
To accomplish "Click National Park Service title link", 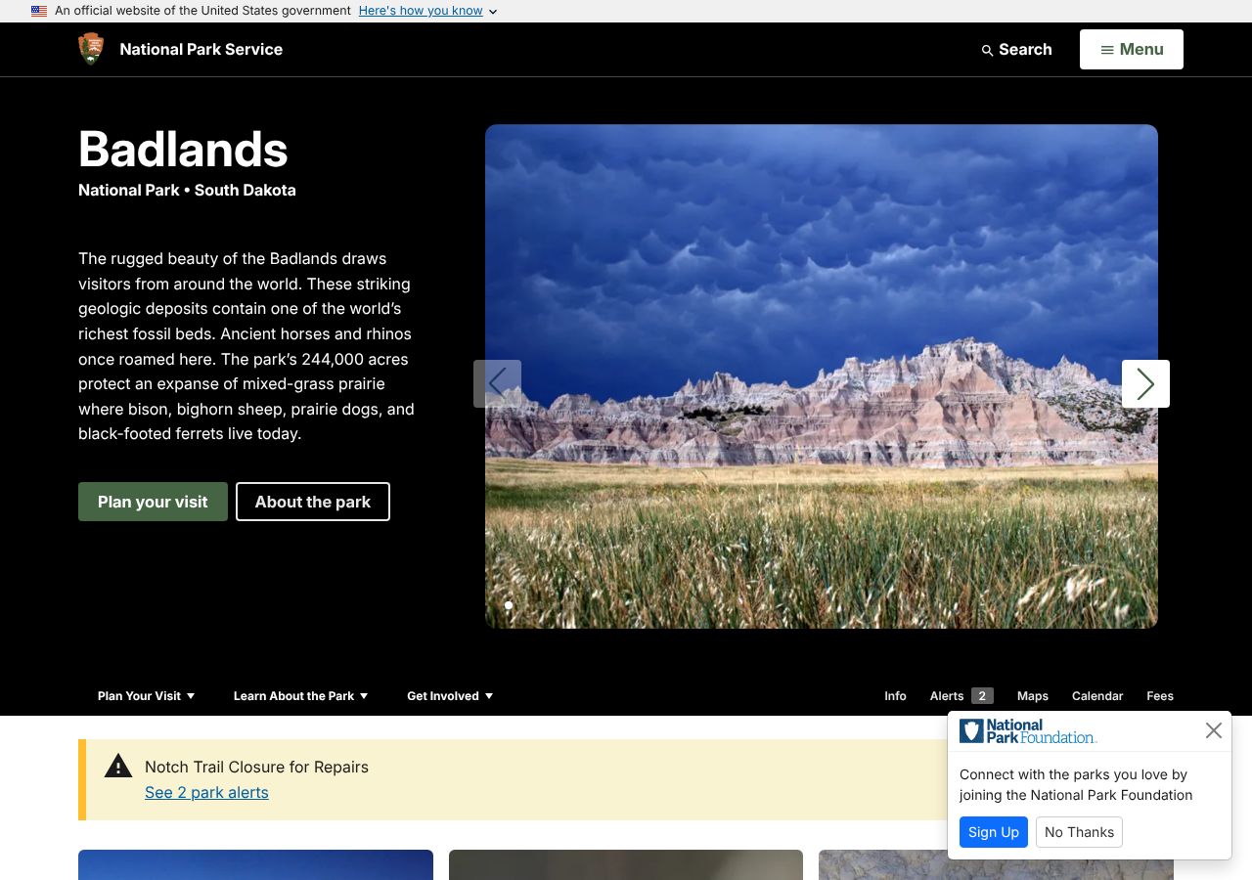I will (x=201, y=49).
